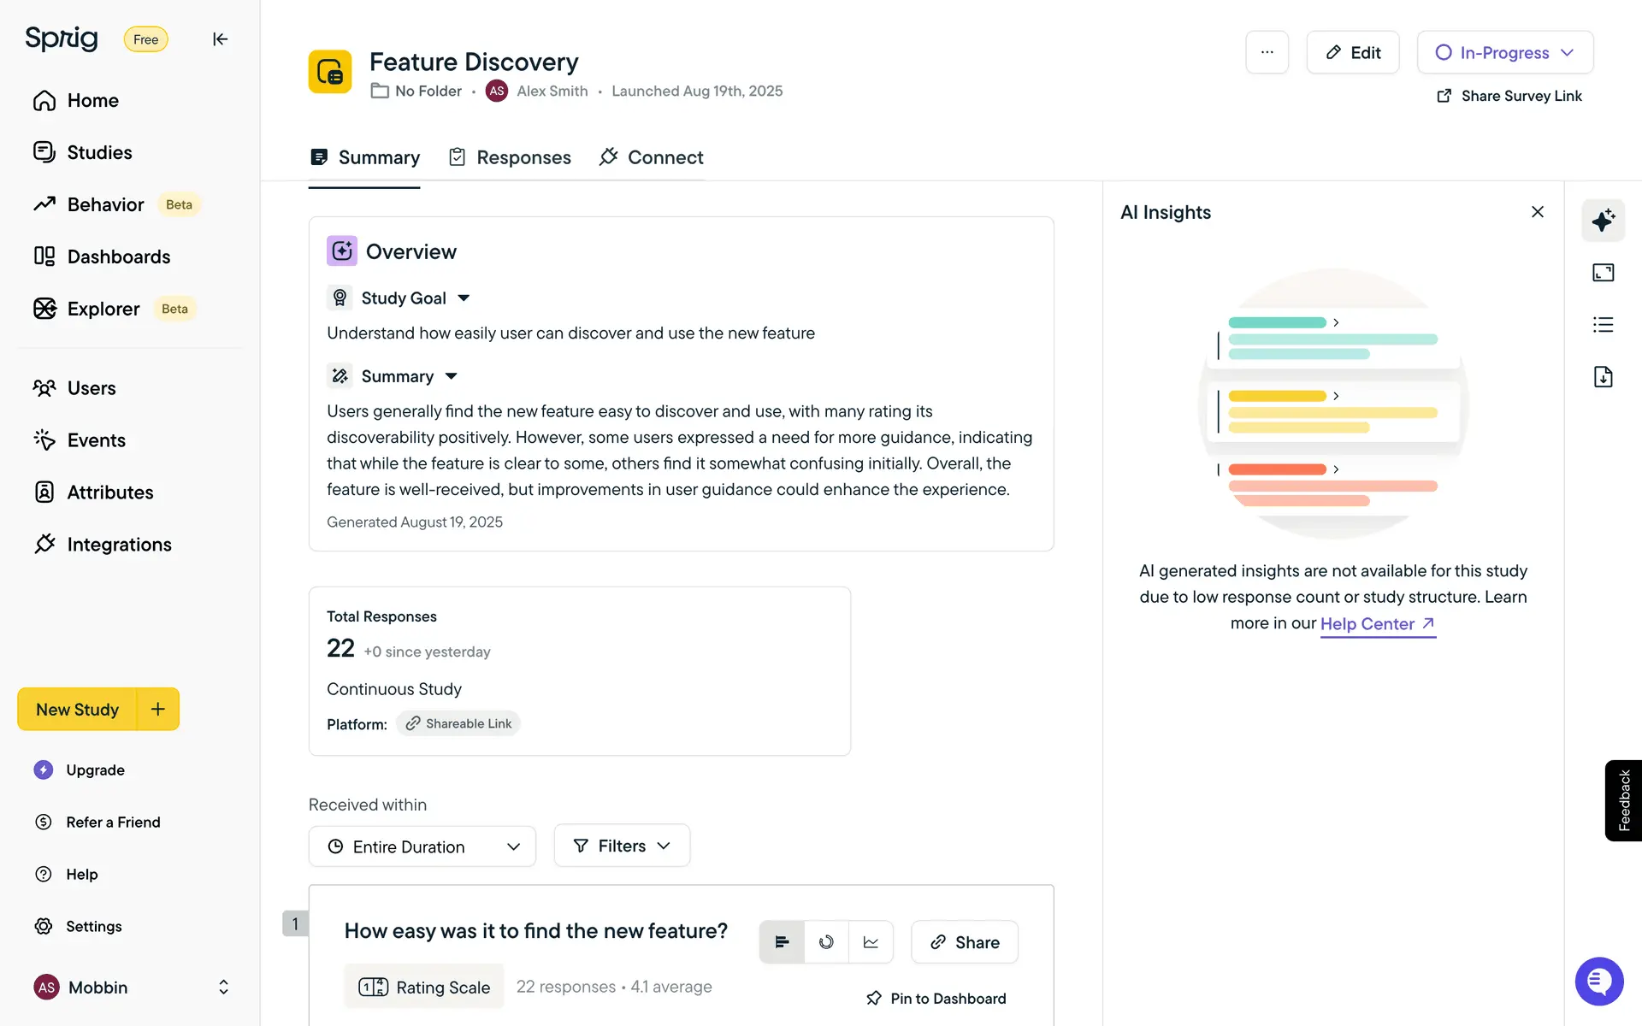The image size is (1642, 1026).
Task: Click the Edit button
Action: pos(1352,52)
